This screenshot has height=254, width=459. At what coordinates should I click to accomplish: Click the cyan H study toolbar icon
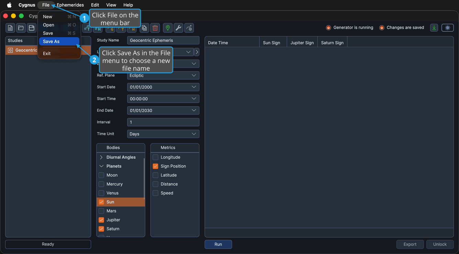click(98, 29)
